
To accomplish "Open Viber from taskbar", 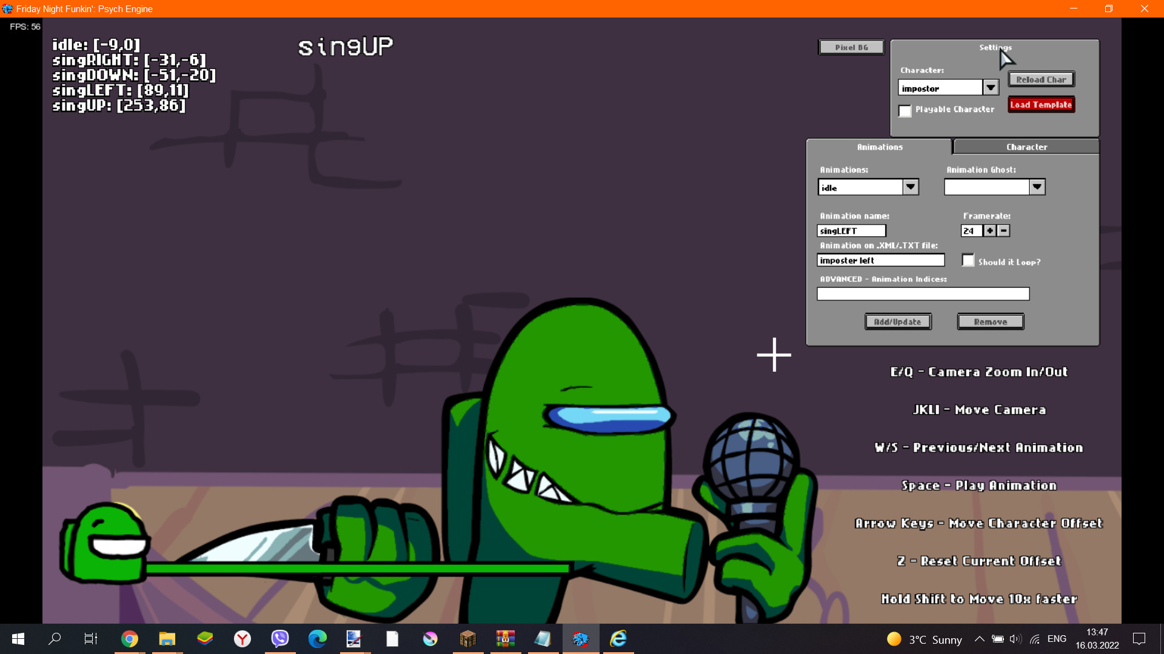I will click(x=279, y=639).
